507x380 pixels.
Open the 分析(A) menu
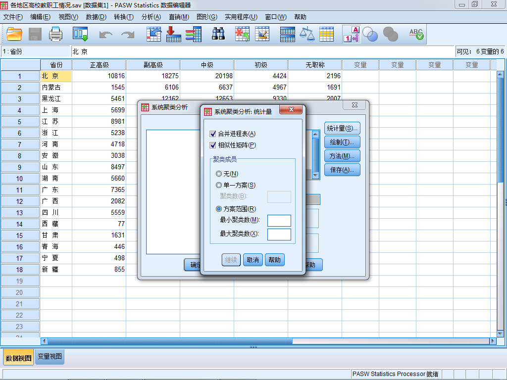click(151, 17)
